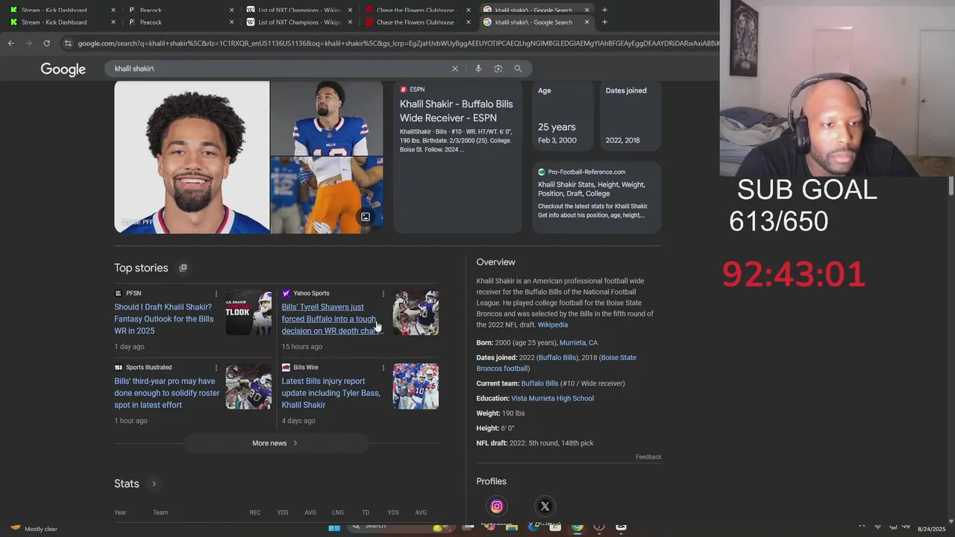Click the REC column header in Stats
Image resolution: width=955 pixels, height=537 pixels.
(x=255, y=513)
